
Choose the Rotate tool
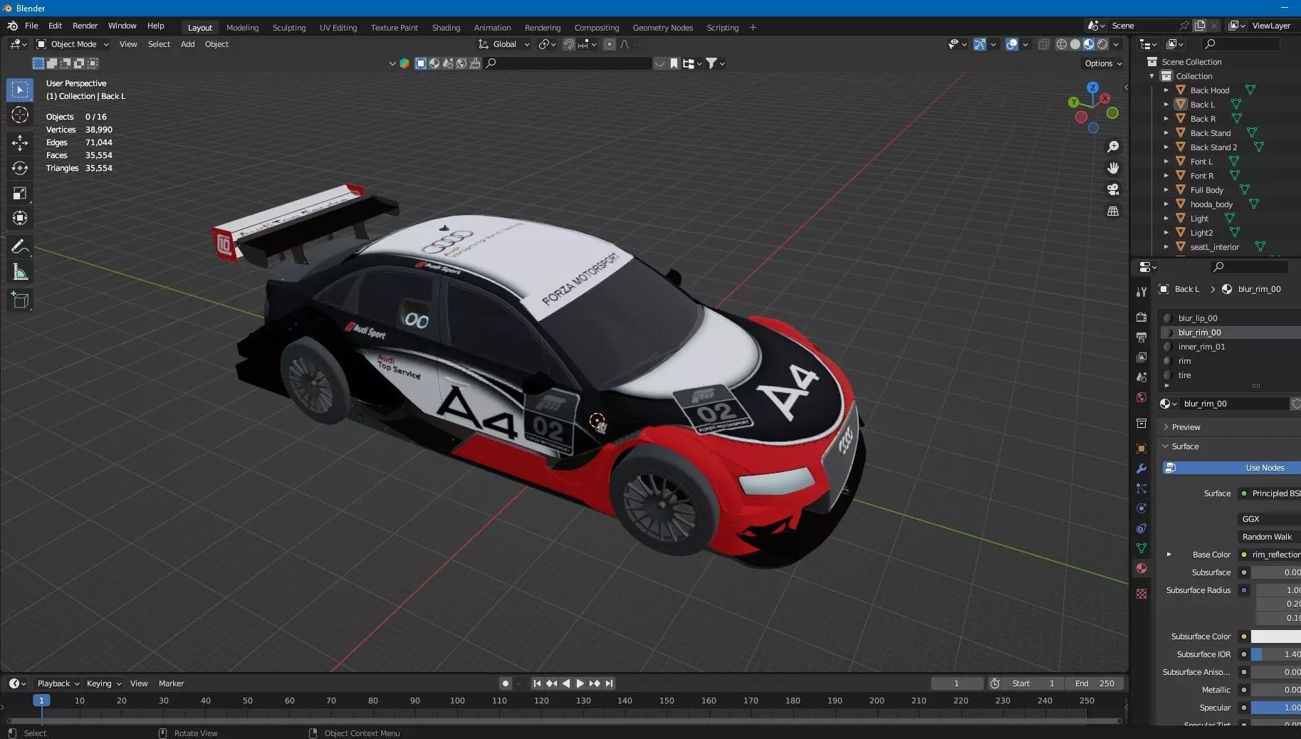(20, 168)
